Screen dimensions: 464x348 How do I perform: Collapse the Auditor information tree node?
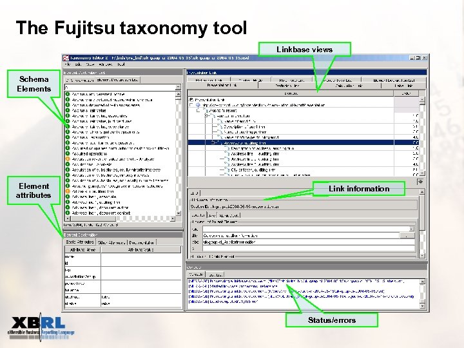pyautogui.click(x=206, y=116)
